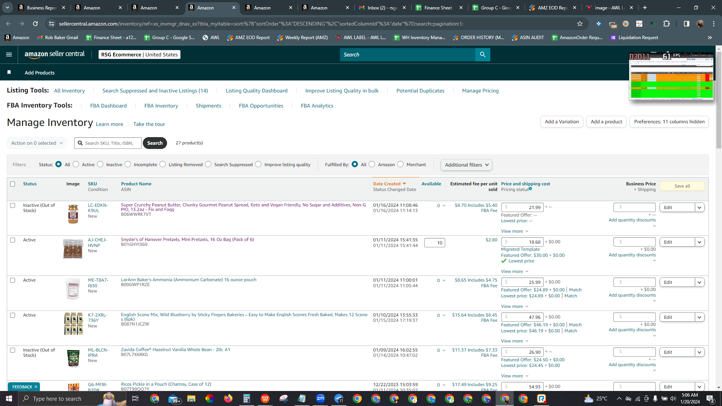
Task: Launch Firefox from the taskbar
Action: click(x=228, y=398)
